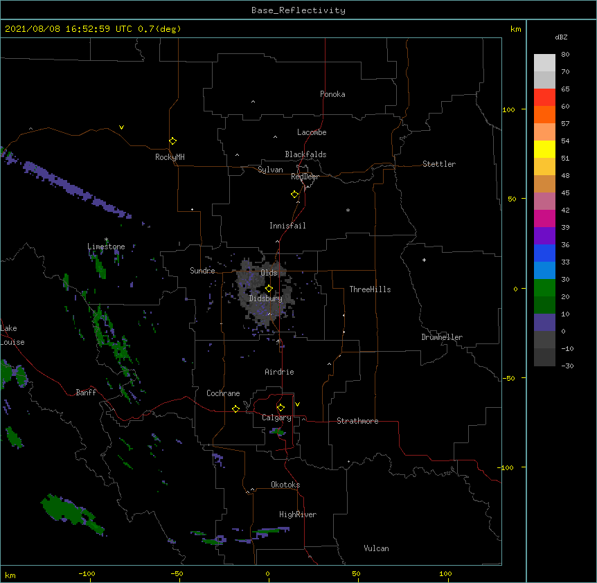Click the Drumheller label
This screenshot has width=597, height=583.
point(442,337)
